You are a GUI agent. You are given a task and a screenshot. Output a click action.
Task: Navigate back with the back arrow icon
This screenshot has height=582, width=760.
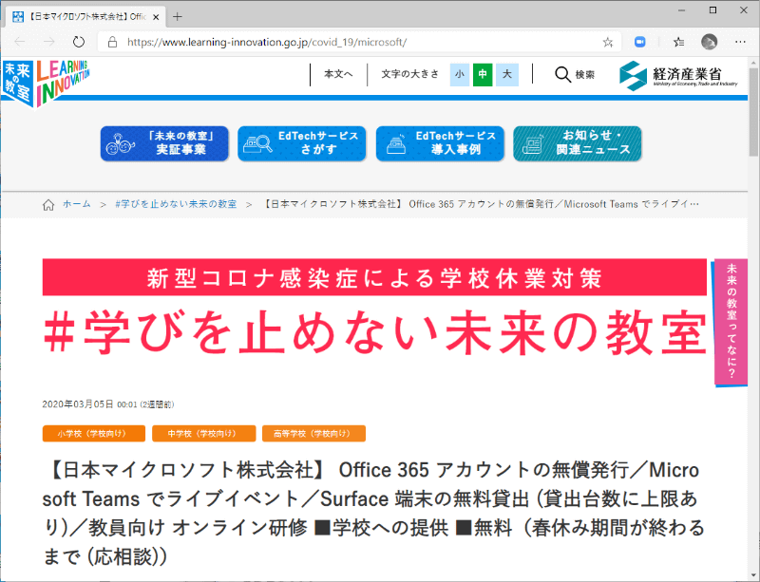click(19, 42)
